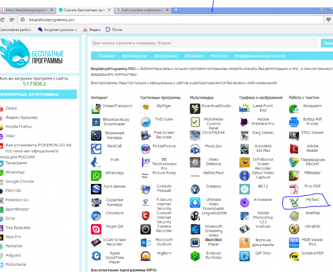
Task: Click the Яндекс bookmark in bookmarks bar
Action: coord(92,29)
